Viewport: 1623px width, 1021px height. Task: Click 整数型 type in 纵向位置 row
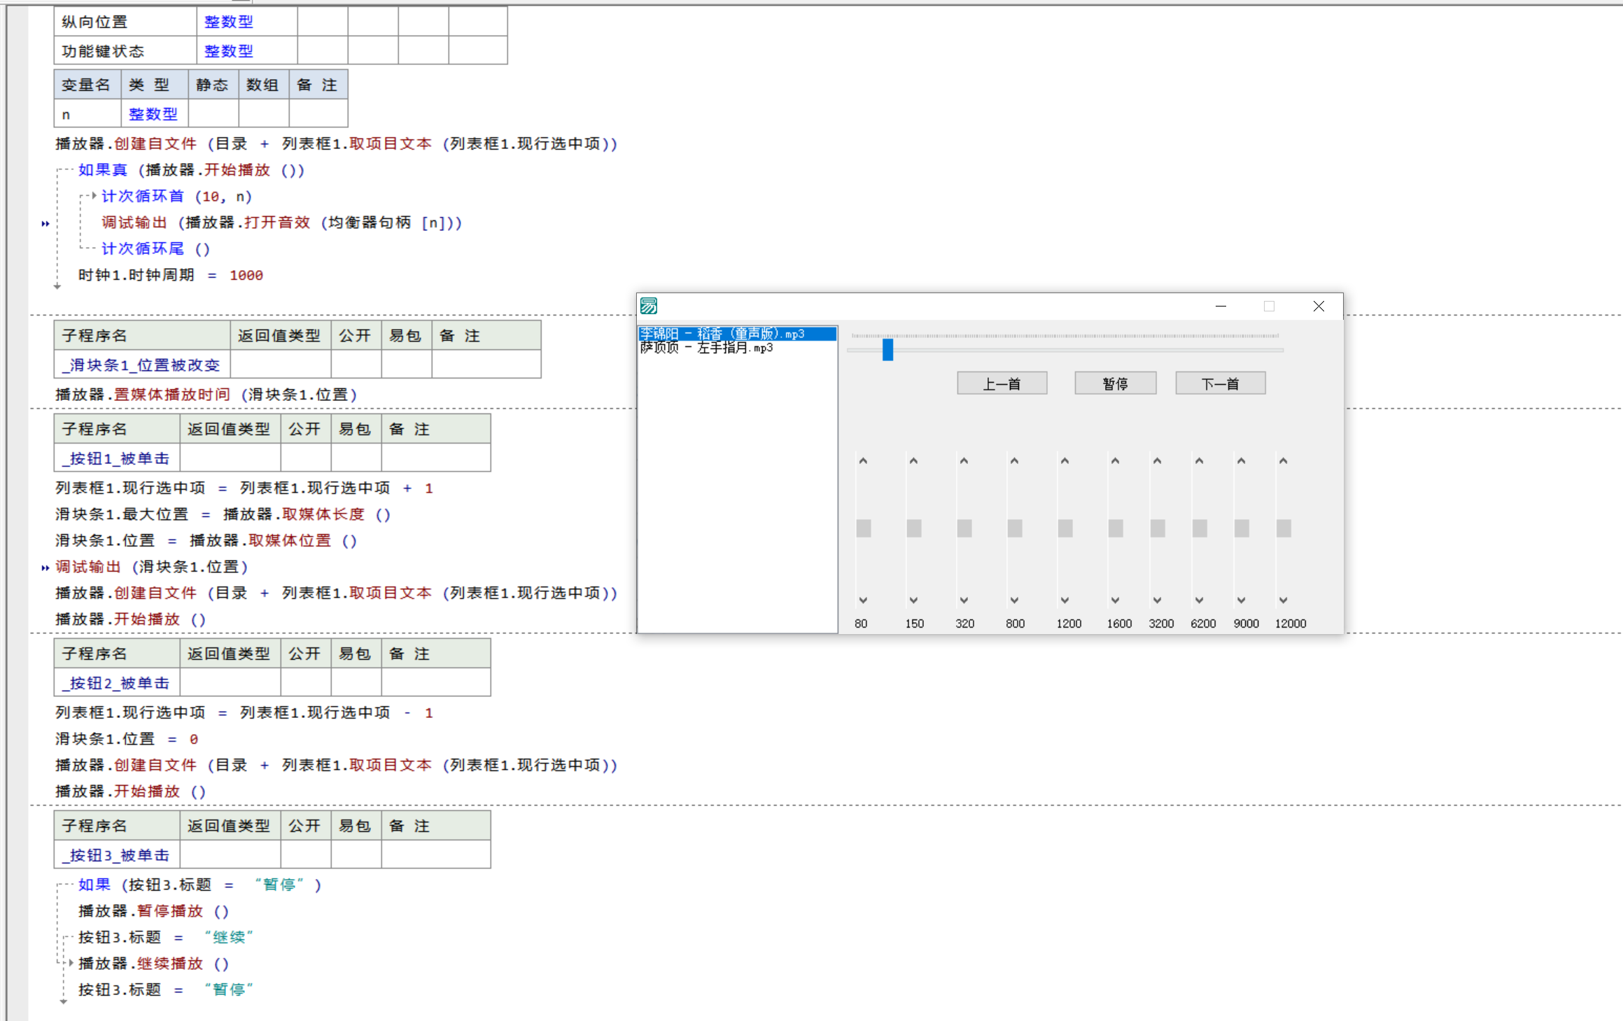click(229, 22)
